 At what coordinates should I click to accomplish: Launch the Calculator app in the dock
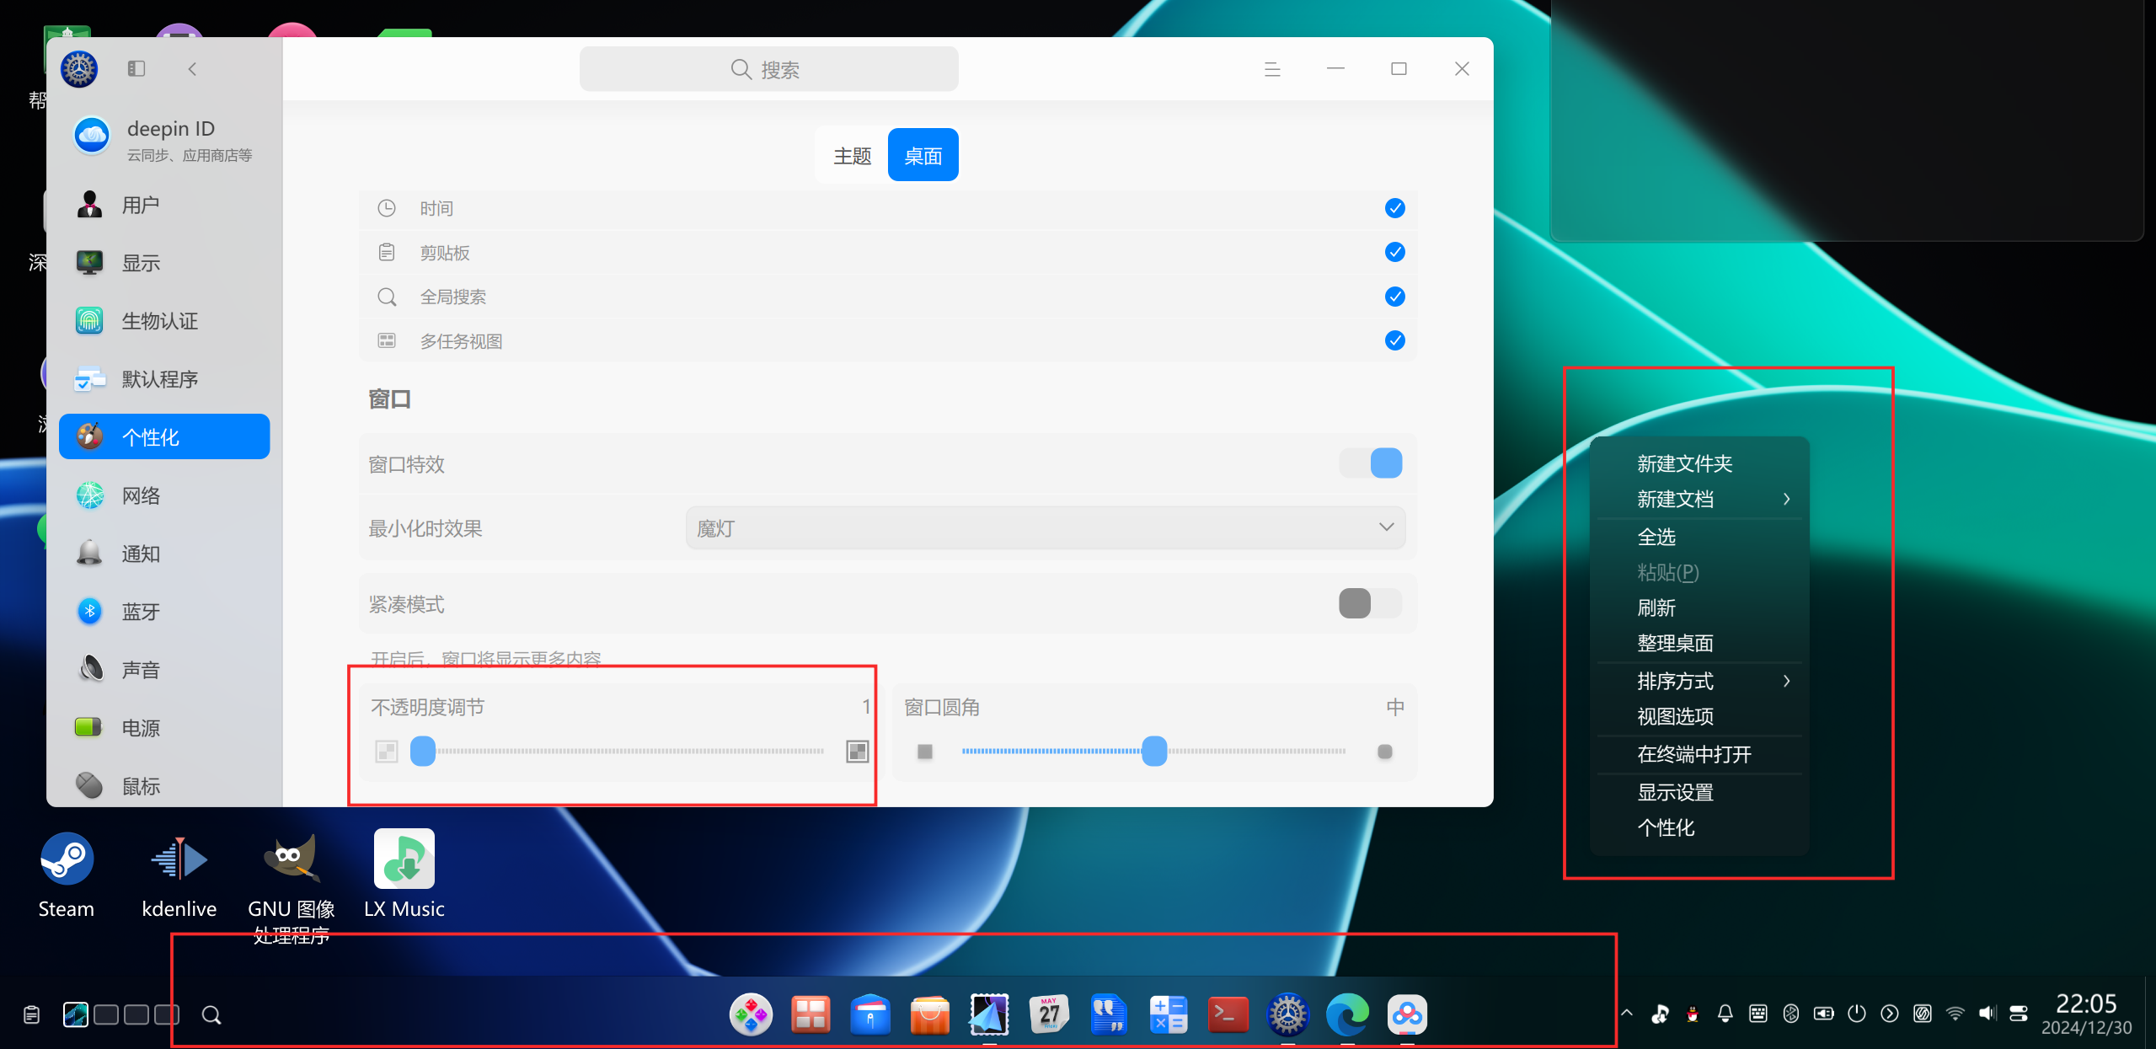coord(1168,1014)
